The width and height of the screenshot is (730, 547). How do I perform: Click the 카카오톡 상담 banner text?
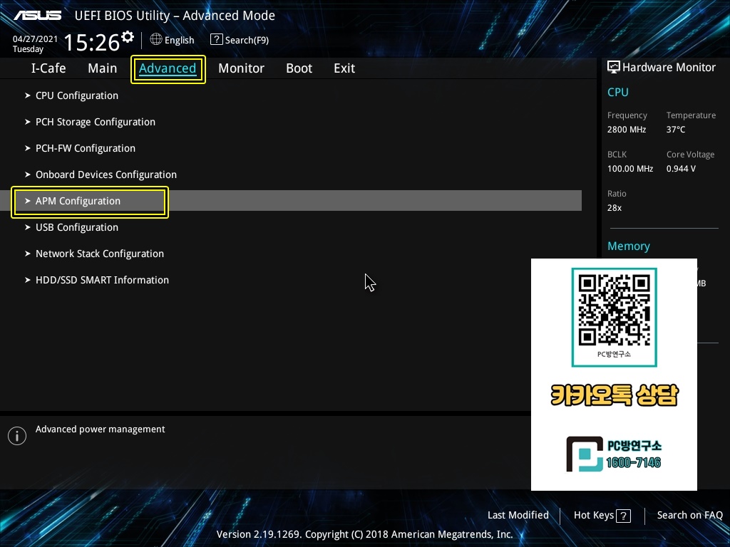[615, 395]
